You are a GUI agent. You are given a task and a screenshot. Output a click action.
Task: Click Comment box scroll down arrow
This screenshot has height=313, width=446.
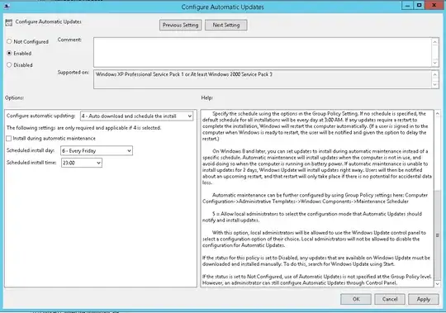(x=435, y=63)
